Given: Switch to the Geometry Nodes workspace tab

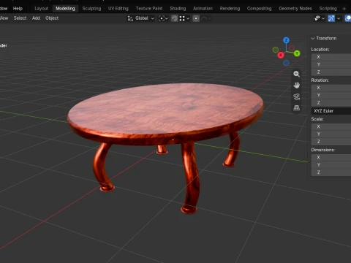Looking at the screenshot, I should tap(295, 9).
